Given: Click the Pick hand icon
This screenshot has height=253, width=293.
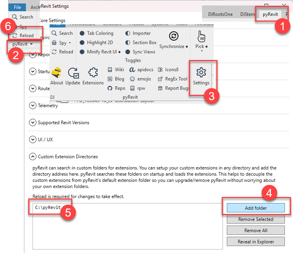Looking at the screenshot, I should coord(201,36).
